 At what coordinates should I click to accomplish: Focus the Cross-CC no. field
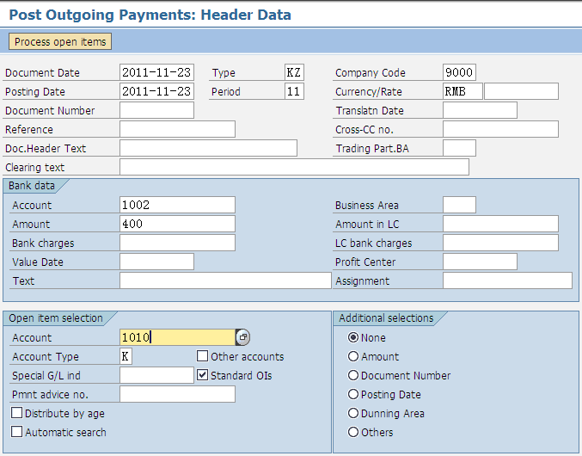click(x=500, y=129)
